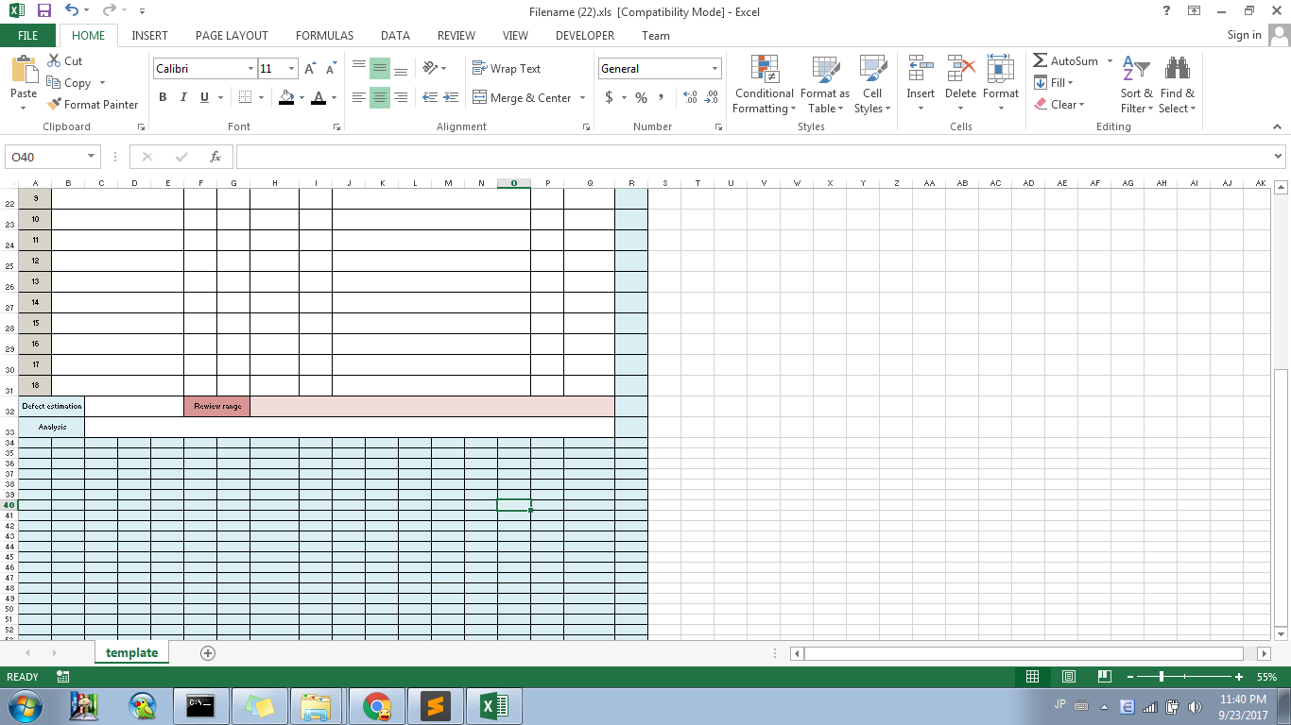
Task: Open the Number Format dropdown showing General
Action: (x=659, y=68)
